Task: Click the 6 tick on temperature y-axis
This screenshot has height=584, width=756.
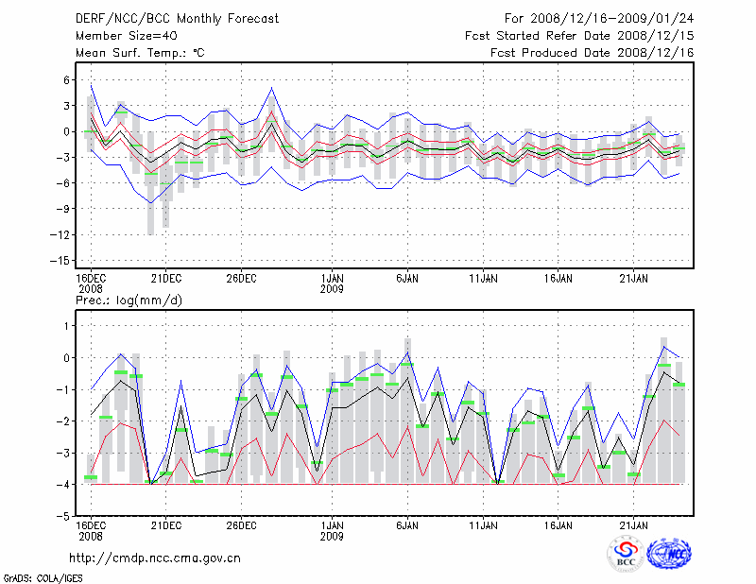Action: [67, 80]
